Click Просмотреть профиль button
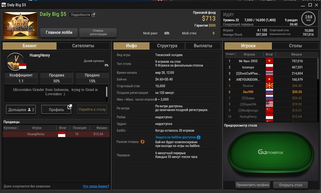321x193 pixels. pos(253,185)
